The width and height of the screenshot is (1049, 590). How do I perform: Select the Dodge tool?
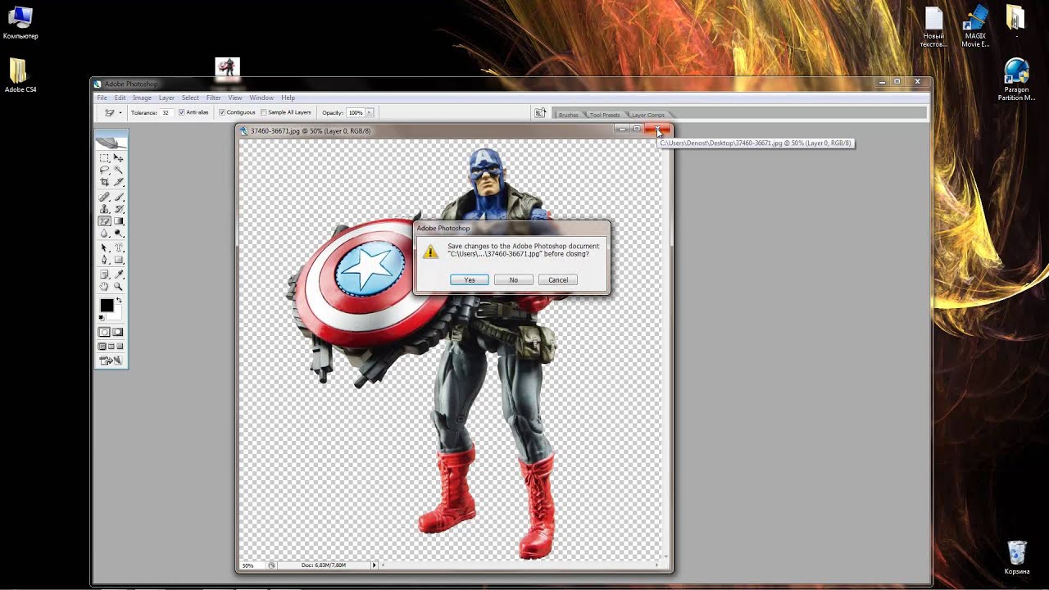pos(118,233)
